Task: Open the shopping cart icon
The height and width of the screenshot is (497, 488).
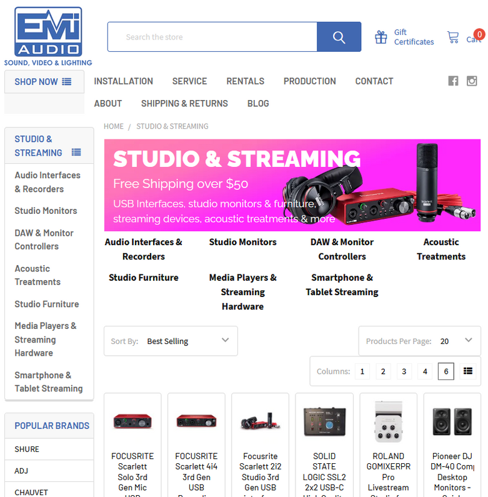Action: (453, 37)
